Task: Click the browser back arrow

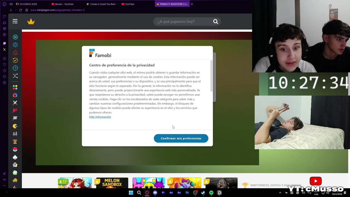Action: point(11,10)
